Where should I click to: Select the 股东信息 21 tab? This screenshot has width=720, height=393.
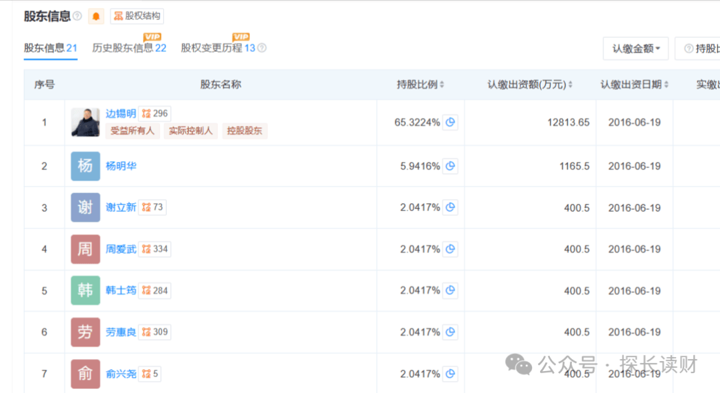pos(51,48)
